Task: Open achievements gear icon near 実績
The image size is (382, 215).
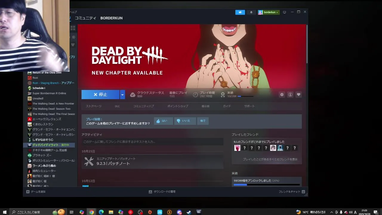Action: point(223,95)
